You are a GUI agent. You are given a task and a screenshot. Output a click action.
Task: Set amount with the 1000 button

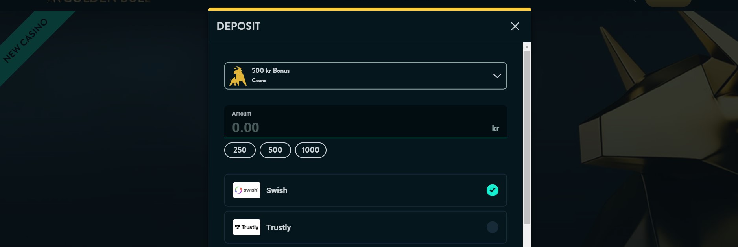pos(310,150)
